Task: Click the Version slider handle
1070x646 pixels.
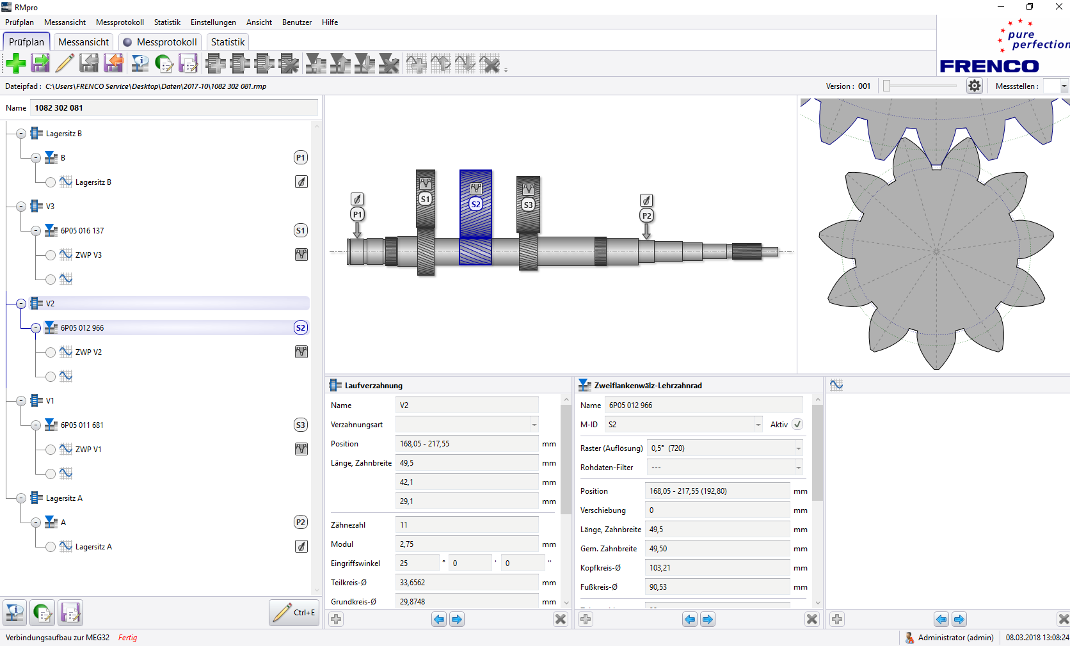Action: [x=886, y=86]
